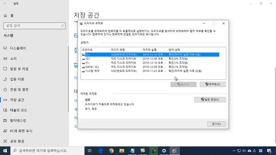This screenshot has width=276, height=155.
Task: Select the DATA1 (G:) drive row
Action: [x=151, y=67]
